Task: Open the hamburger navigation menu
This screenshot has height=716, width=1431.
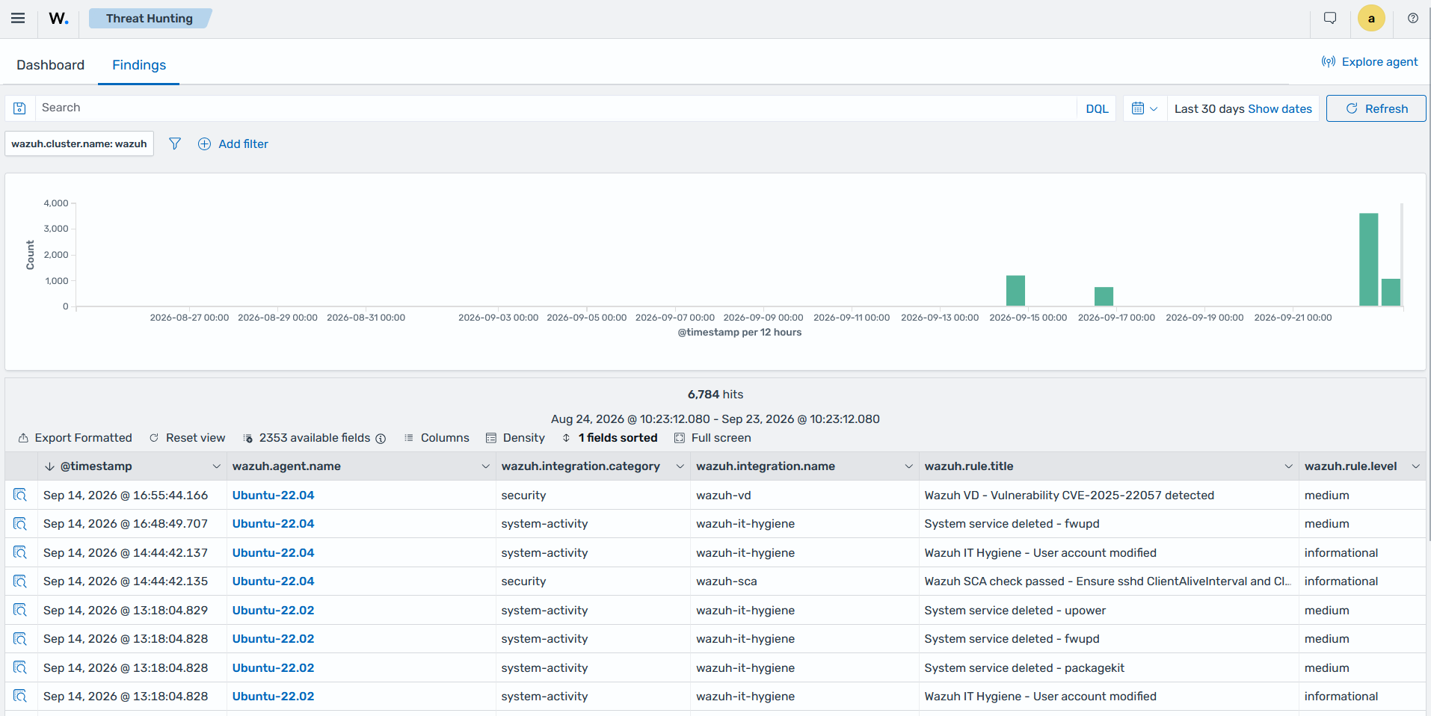Action: (x=18, y=19)
